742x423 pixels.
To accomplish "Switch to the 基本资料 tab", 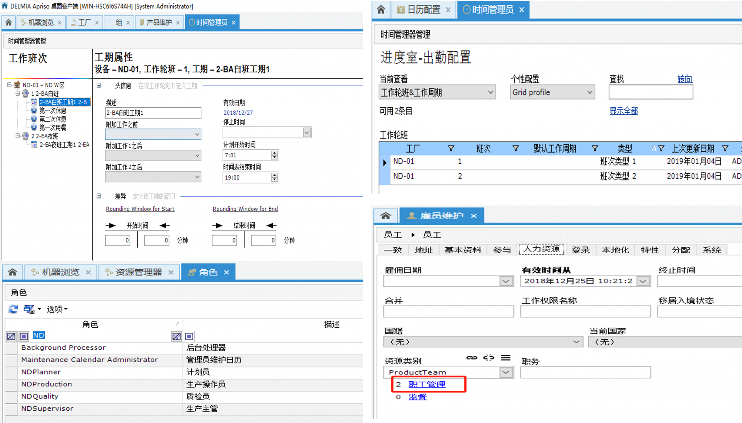I will (463, 250).
